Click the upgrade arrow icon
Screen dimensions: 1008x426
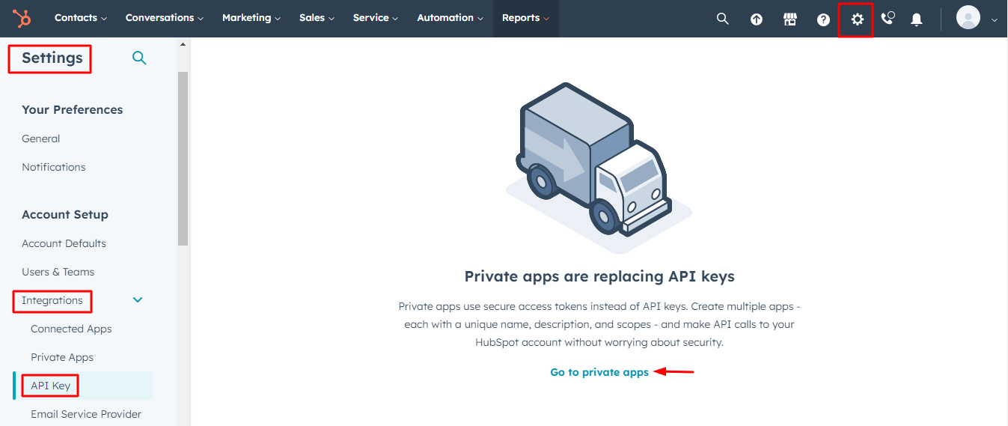pyautogui.click(x=757, y=19)
